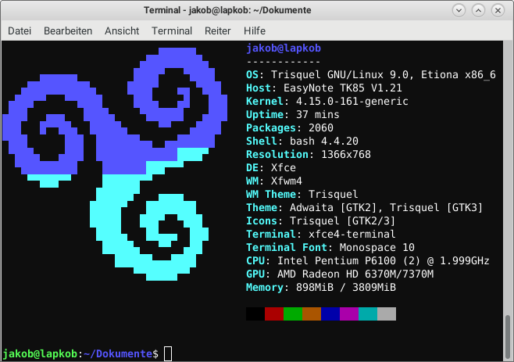Open the Bearbeiten menu
514x362 pixels.
[x=68, y=30]
